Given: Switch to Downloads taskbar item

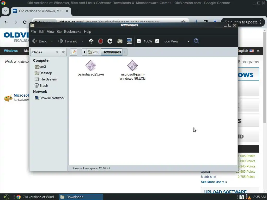Looking at the screenshot, I should (x=81, y=197).
